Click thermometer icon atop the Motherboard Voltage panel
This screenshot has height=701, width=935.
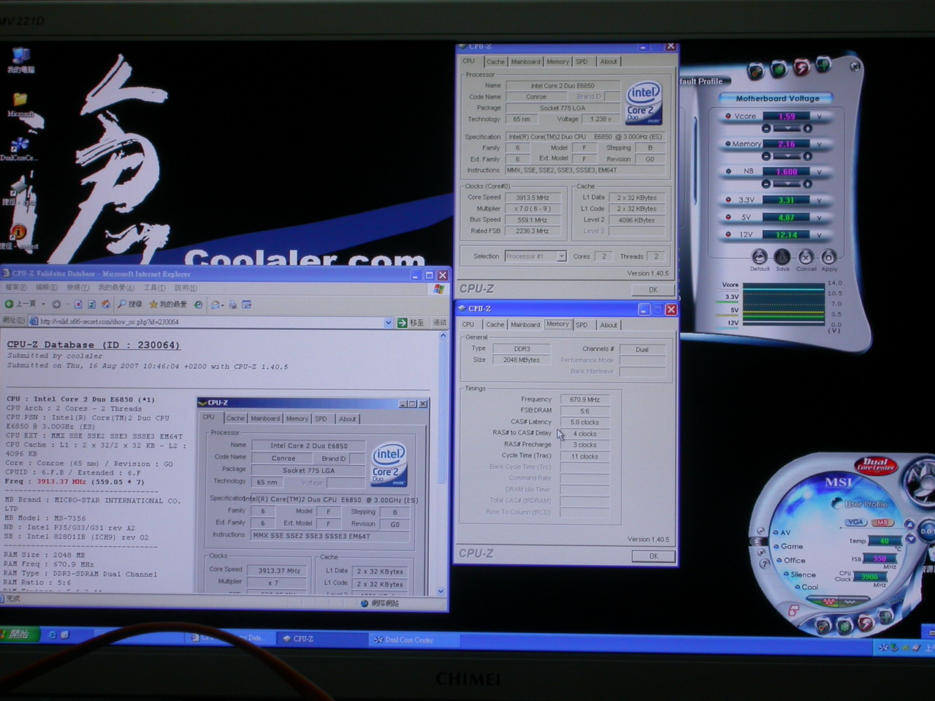pos(756,71)
